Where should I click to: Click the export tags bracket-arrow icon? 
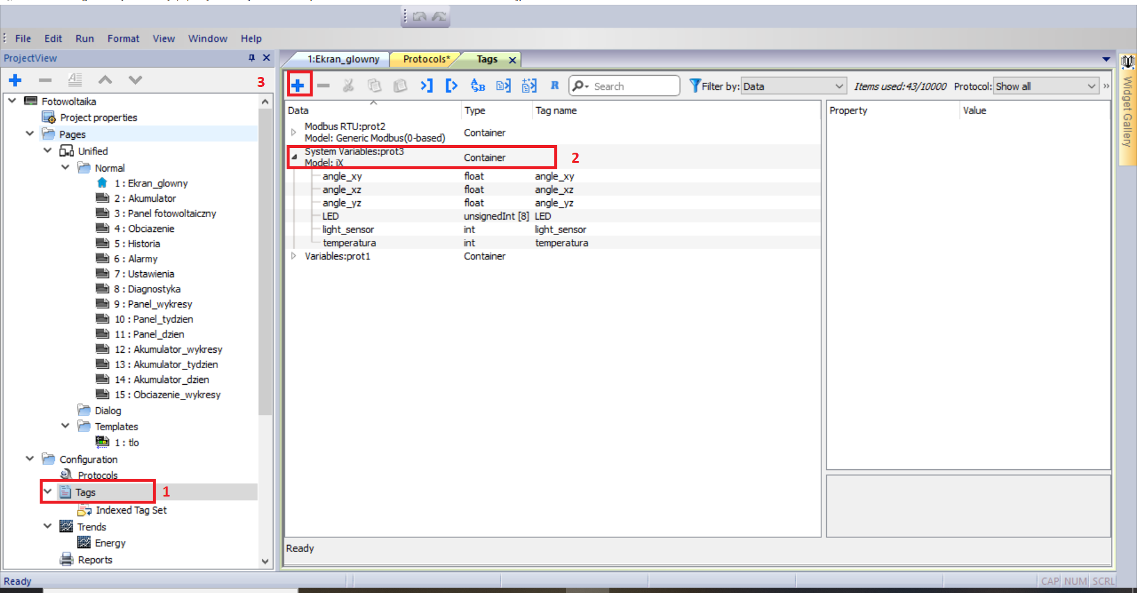tap(451, 86)
